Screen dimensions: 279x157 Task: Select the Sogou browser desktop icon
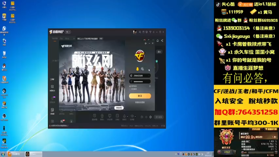tap(4, 31)
